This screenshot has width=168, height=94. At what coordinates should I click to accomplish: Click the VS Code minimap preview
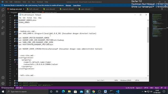[x=159, y=26]
